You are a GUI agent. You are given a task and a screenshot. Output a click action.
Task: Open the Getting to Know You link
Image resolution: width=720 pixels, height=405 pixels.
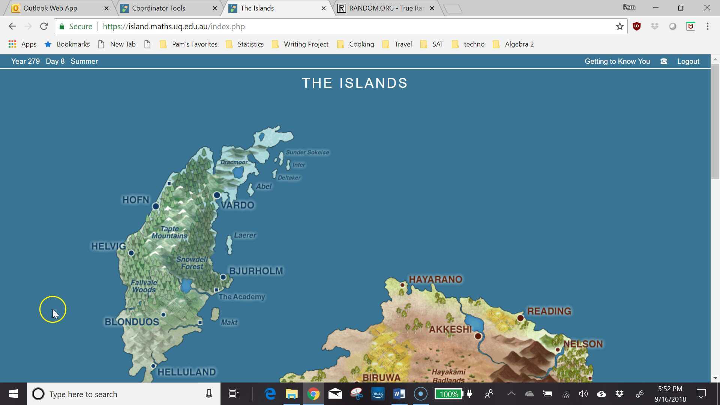[x=618, y=61]
